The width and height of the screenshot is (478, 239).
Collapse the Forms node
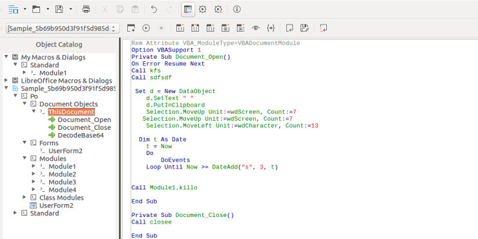25,142
